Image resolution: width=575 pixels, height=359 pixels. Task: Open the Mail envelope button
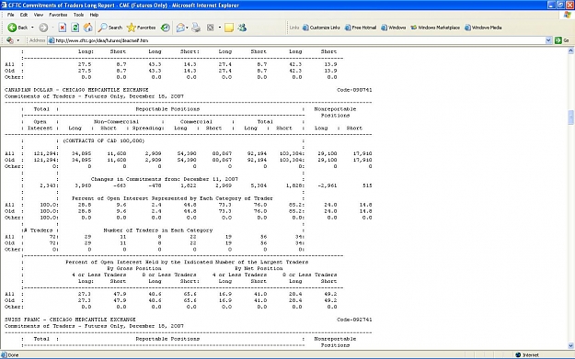(180, 28)
